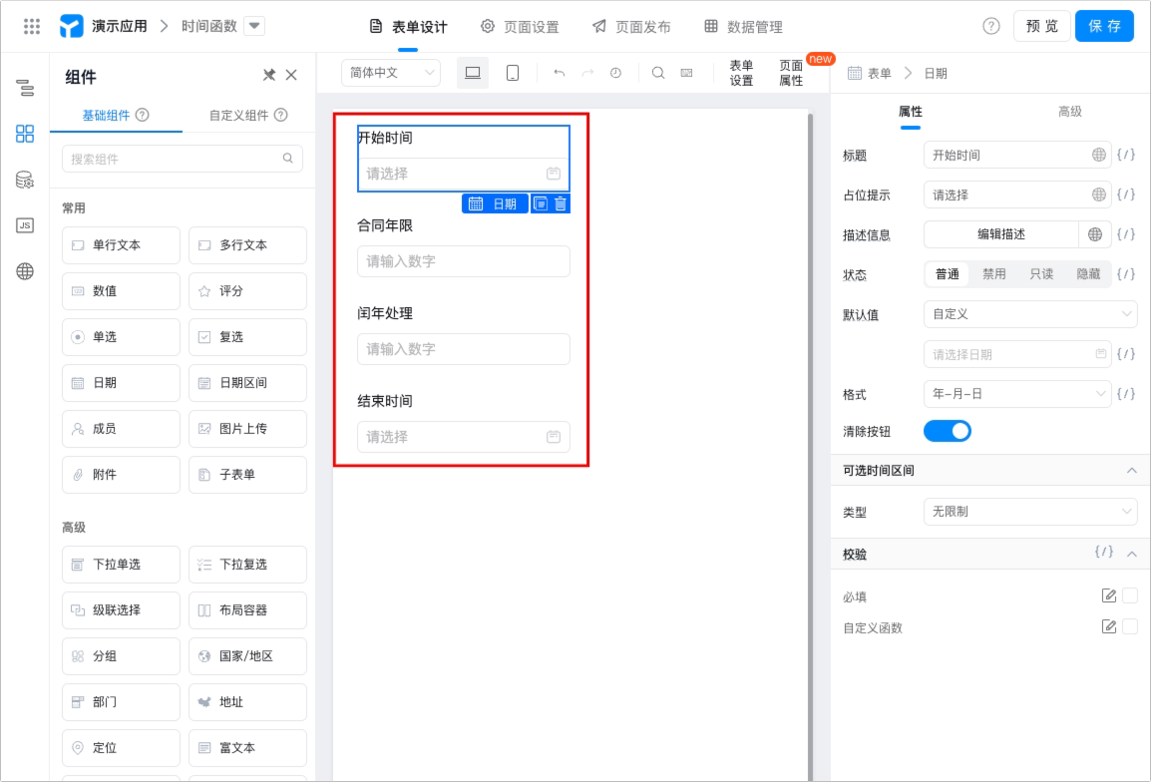Screen dimensions: 1151x782
Task: Switch to mobile device preview icon
Action: (513, 73)
